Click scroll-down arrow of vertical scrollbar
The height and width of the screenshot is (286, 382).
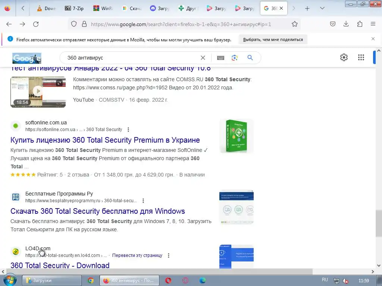pyautogui.click(x=379, y=266)
